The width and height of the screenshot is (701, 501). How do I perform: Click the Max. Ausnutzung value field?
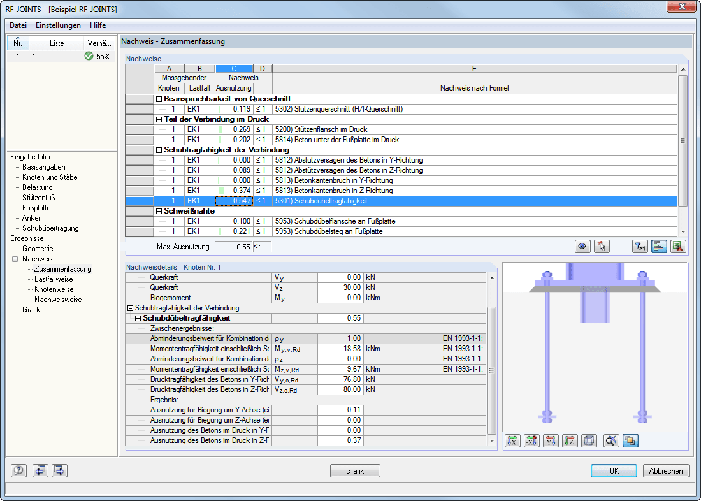234,247
